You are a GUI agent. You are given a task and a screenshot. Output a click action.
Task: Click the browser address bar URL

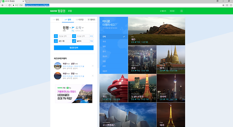[x=37, y=5]
